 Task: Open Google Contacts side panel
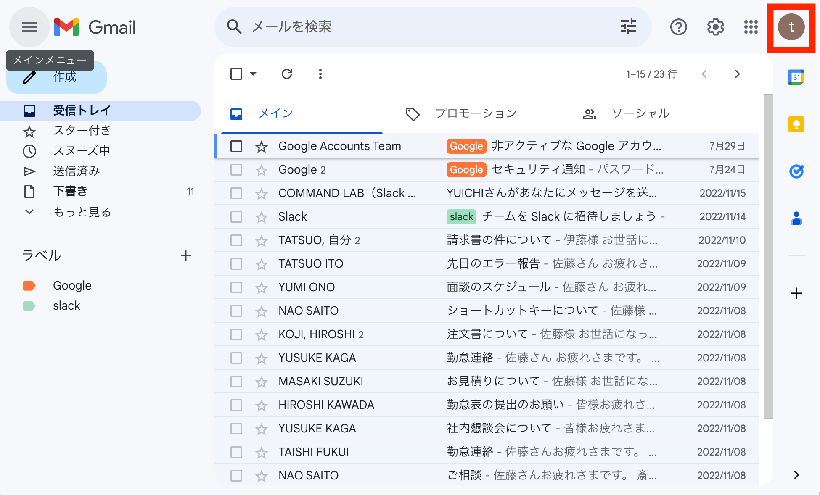(x=796, y=219)
